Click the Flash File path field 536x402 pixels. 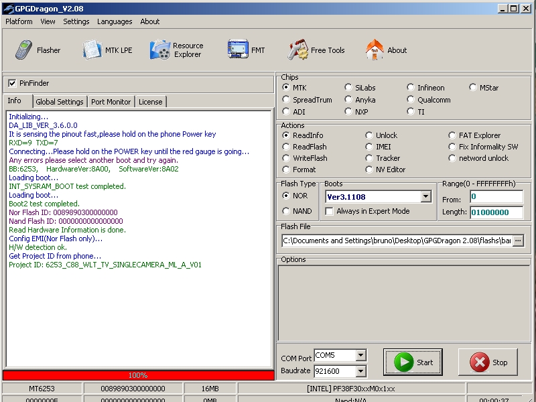pyautogui.click(x=397, y=241)
